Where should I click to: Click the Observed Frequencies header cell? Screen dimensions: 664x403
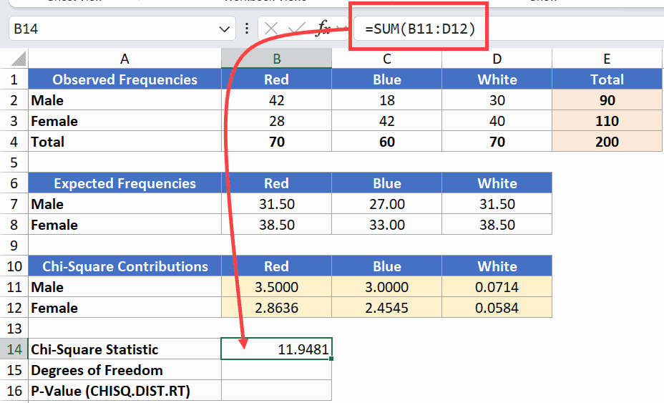click(125, 79)
